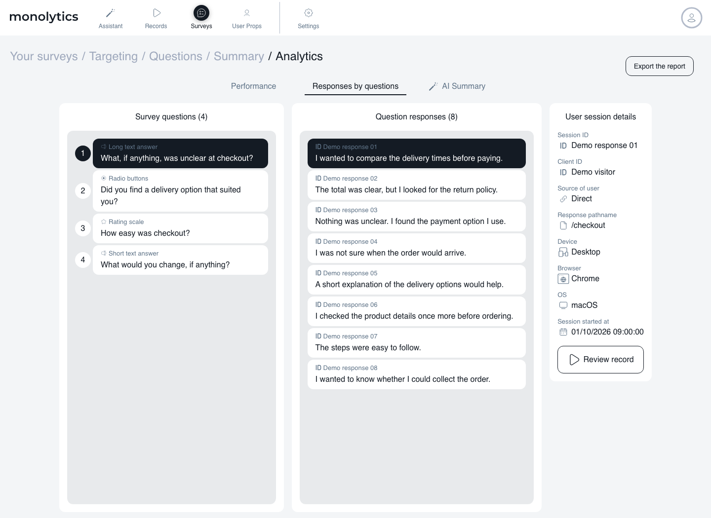Screen dimensions: 711x518
Task: Click the monolytics logo
Action: pos(43,17)
